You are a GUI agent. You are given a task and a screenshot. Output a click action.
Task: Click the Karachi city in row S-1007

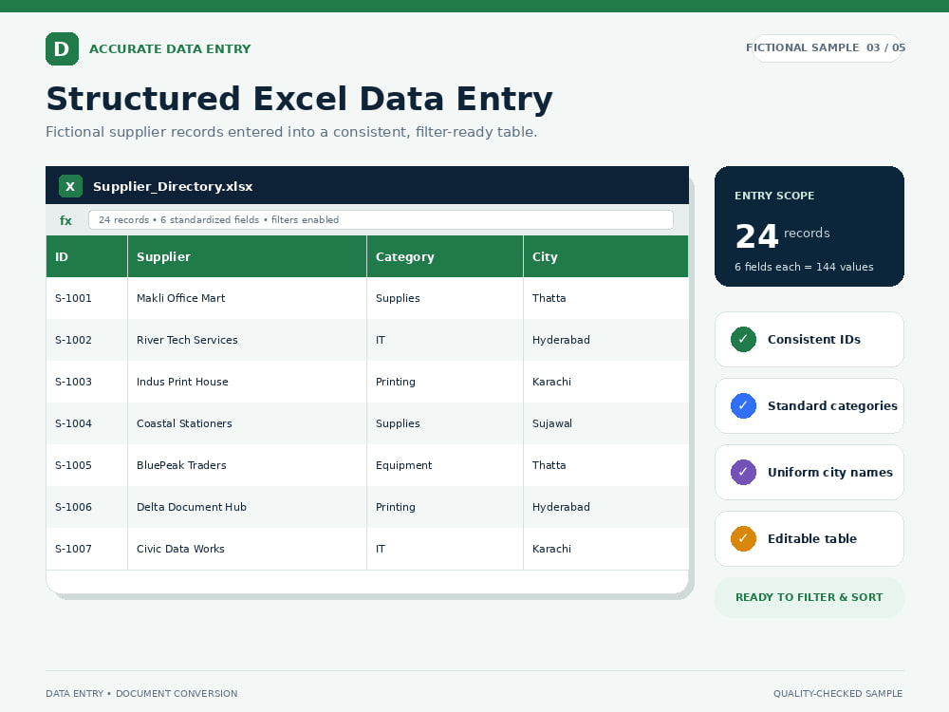point(605,549)
